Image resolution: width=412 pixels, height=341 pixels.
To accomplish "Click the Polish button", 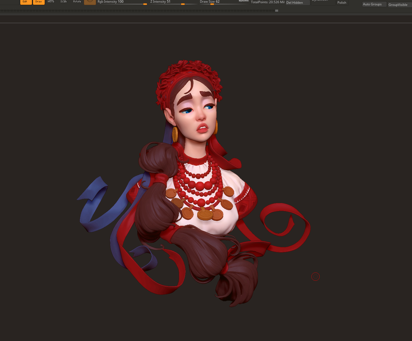I will 342,3.
